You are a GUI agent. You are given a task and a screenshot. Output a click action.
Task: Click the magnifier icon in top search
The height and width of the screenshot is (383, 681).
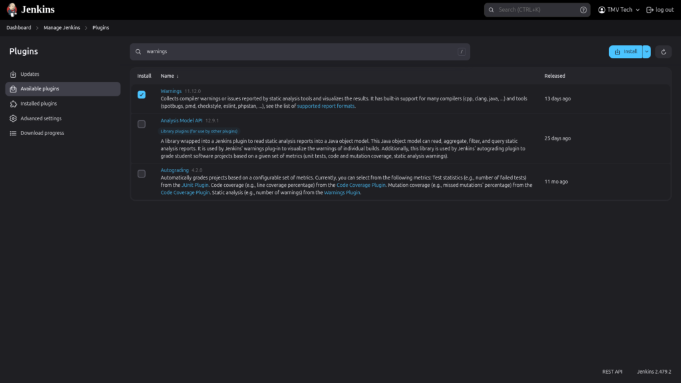[x=491, y=10]
